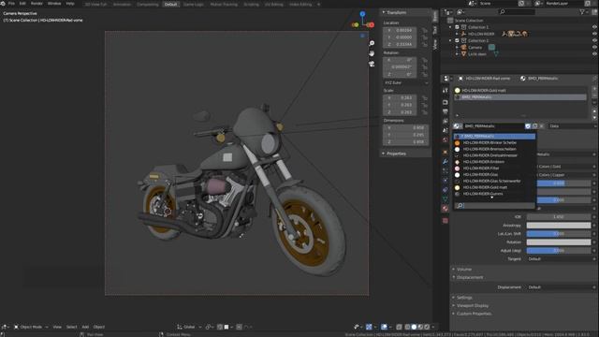Move material slot down arrow
Image resolution: width=599 pixels, height=337 pixels.
pyautogui.click(x=594, y=118)
